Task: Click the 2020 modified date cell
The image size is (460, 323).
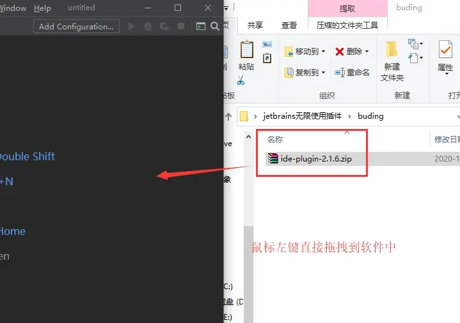Action: (x=447, y=159)
